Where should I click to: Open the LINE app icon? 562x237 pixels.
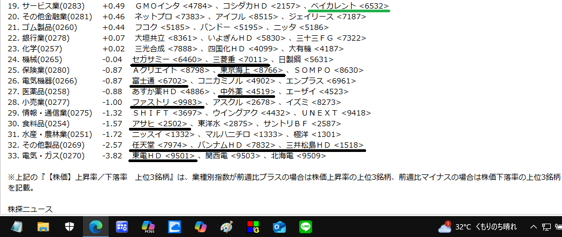click(306, 227)
